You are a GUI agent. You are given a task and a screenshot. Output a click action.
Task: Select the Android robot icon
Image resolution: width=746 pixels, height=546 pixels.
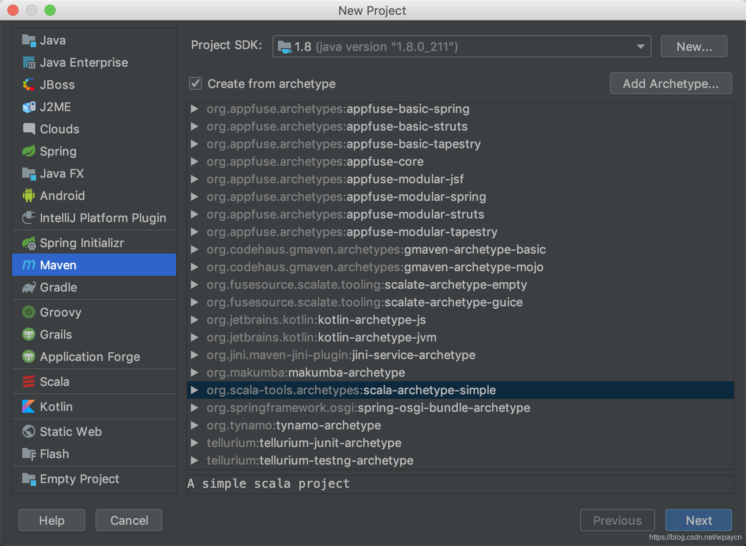[29, 196]
